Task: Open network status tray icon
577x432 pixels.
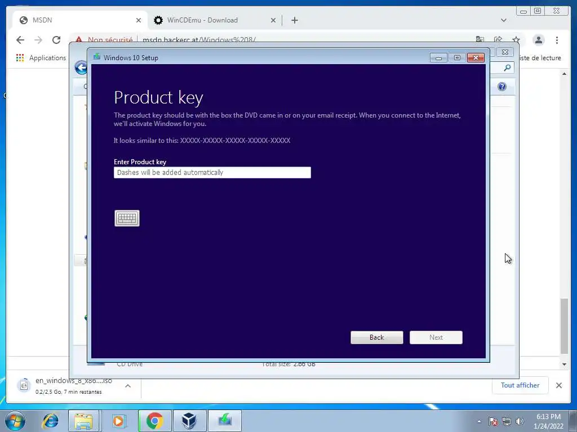Action: pos(507,421)
